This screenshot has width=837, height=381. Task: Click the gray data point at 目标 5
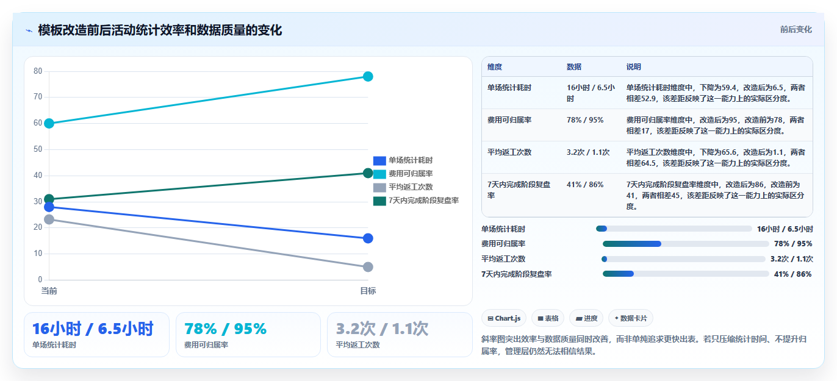click(368, 267)
